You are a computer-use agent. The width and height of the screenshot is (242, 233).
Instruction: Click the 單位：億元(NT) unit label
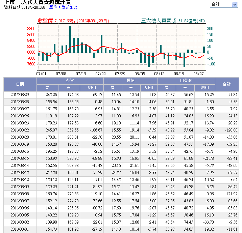pos(63,7)
